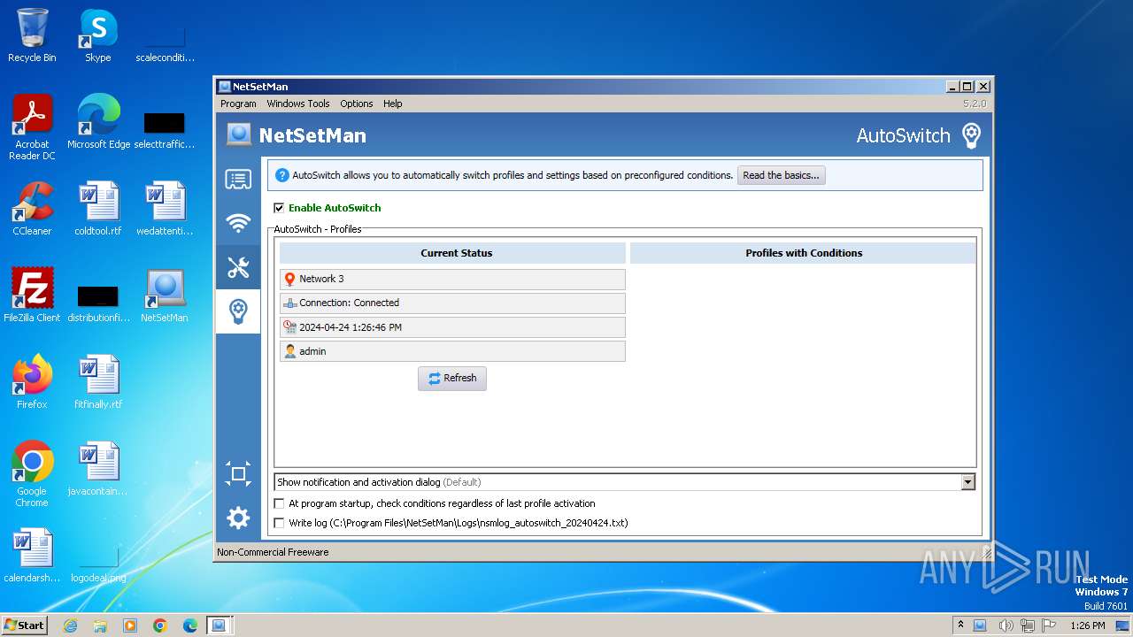Click the connection status network icon
Viewport: 1133px width, 637px height.
(289, 303)
